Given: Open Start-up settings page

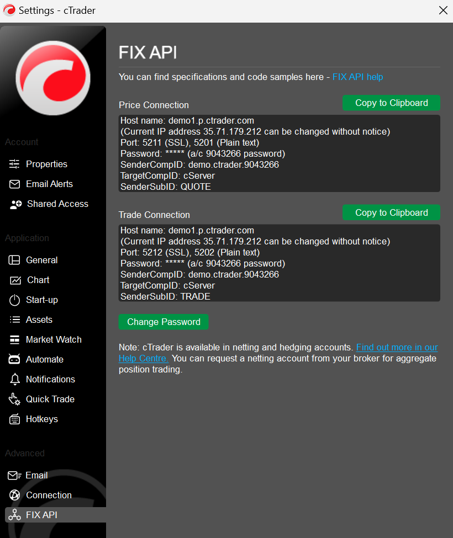Looking at the screenshot, I should click(42, 300).
